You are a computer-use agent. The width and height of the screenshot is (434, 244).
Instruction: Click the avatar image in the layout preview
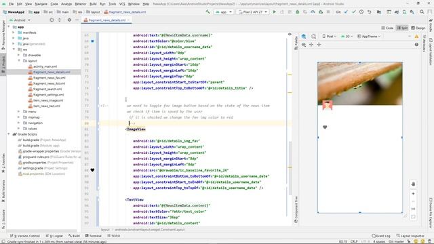(x=328, y=105)
